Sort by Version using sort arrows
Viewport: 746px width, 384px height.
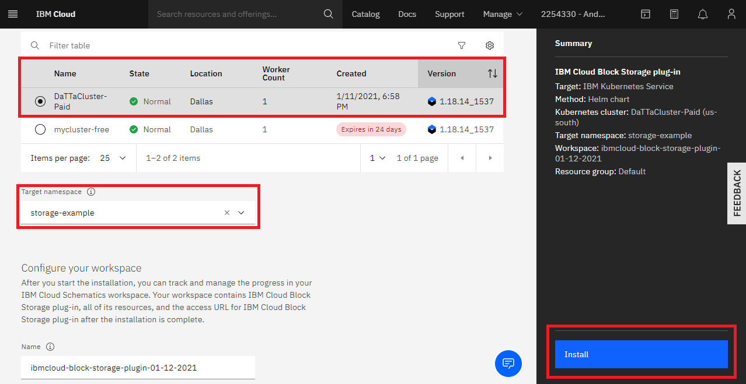tap(493, 73)
